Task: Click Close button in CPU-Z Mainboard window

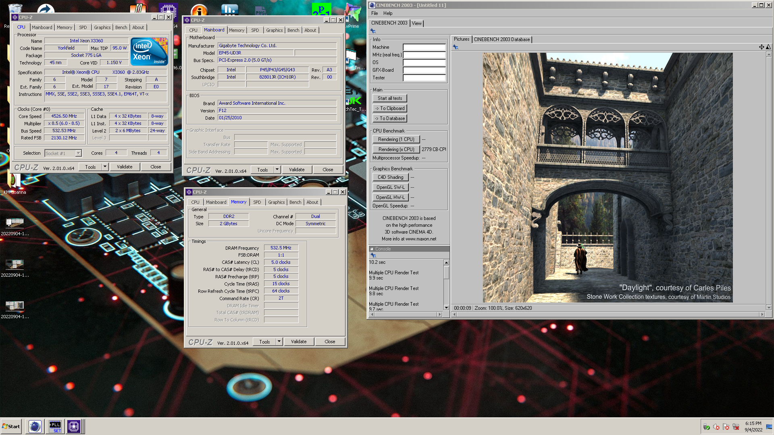Action: [328, 170]
